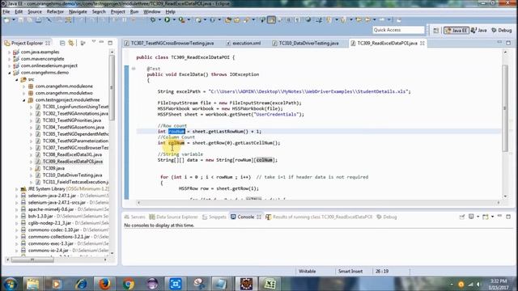Click in the Quick Access field

(398, 30)
